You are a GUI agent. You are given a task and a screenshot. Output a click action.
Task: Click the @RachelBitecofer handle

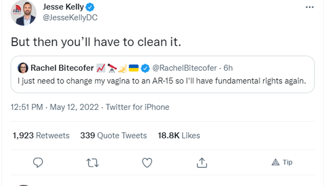[x=184, y=68]
